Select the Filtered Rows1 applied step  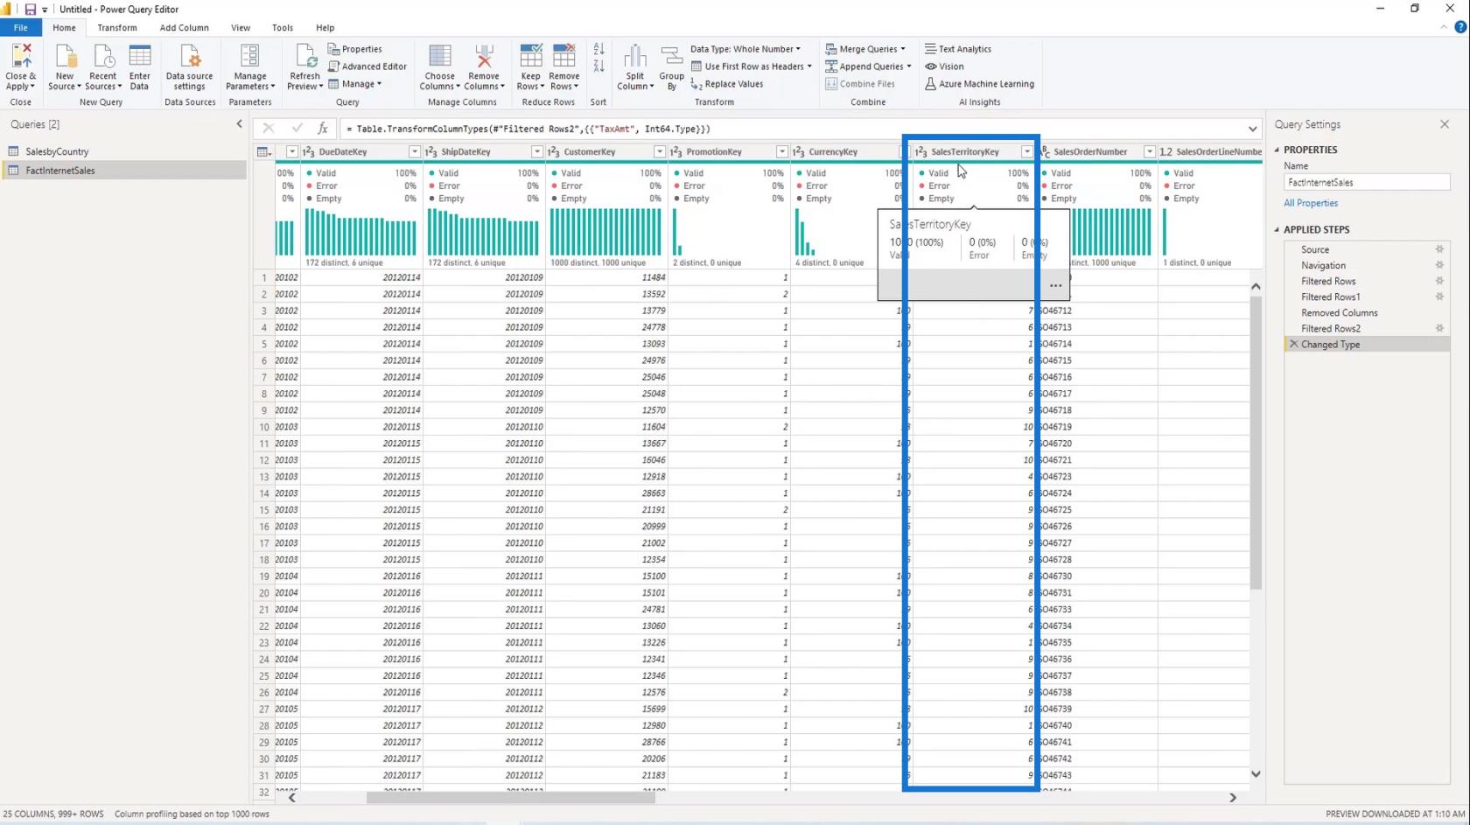click(1330, 297)
